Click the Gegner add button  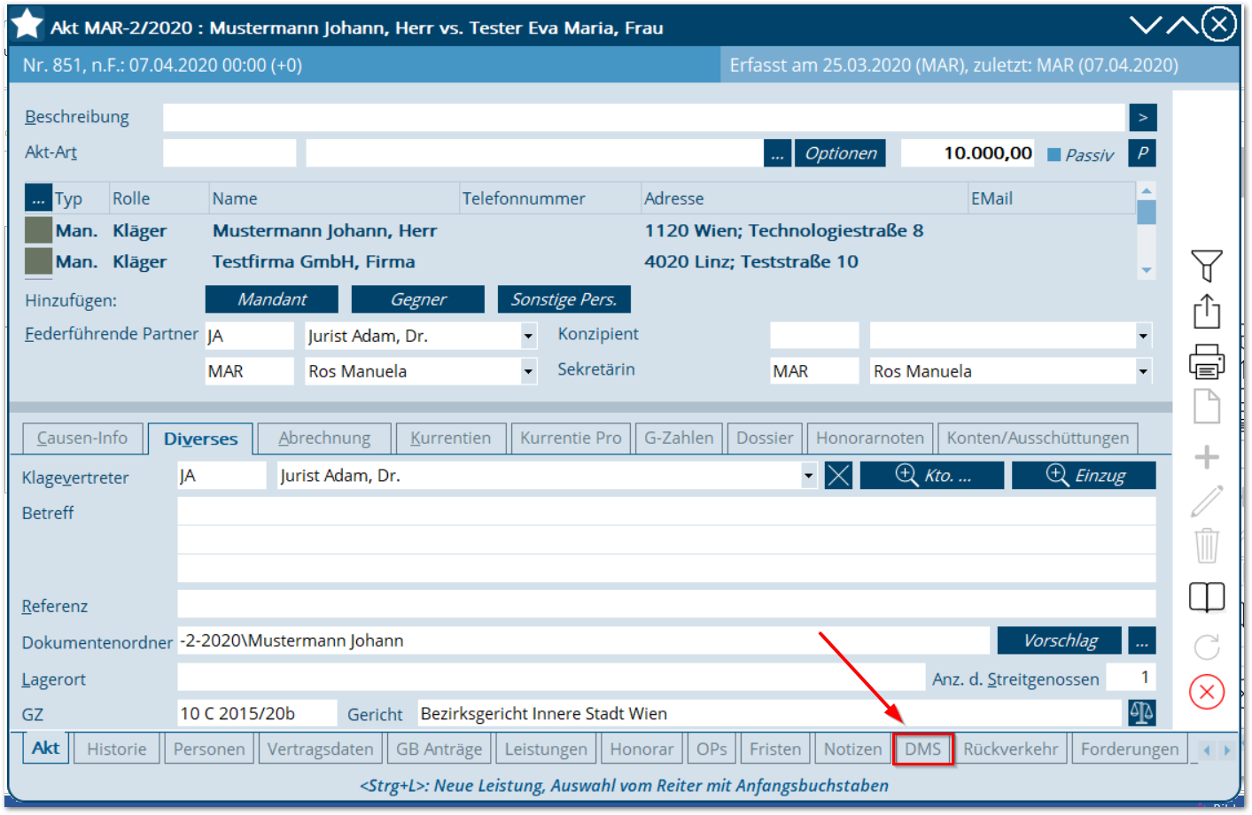(418, 299)
